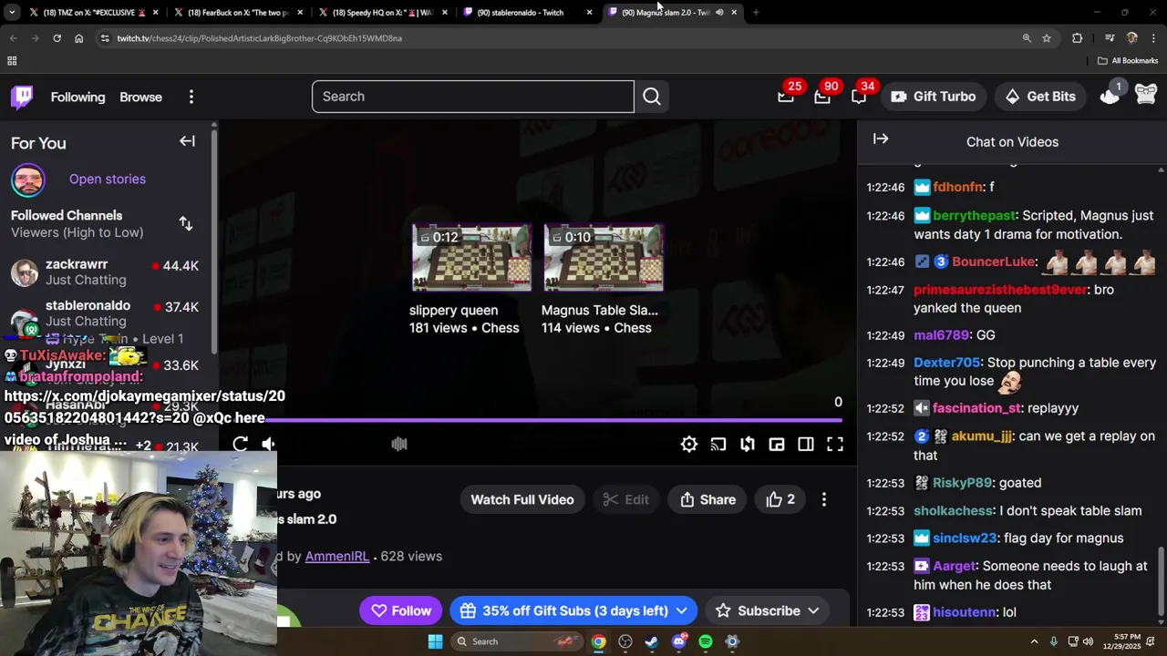This screenshot has height=656, width=1167.
Task: Mute the video player volume
Action: pos(268,444)
